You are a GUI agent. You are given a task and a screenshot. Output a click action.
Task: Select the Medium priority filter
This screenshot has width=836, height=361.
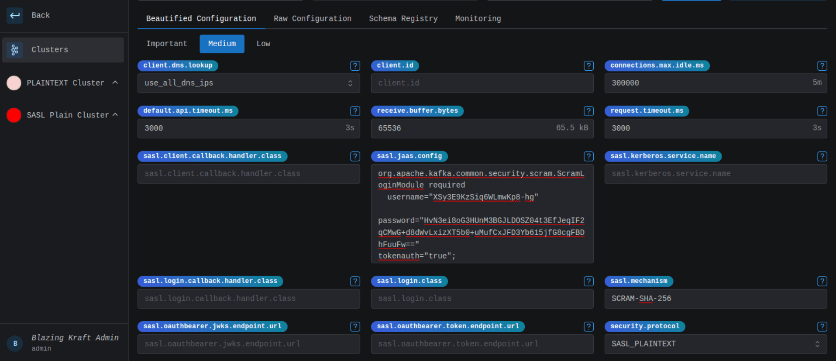coord(222,44)
